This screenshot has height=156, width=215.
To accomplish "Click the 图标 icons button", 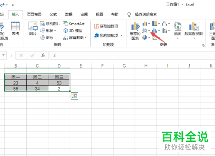I will pos(46,37).
